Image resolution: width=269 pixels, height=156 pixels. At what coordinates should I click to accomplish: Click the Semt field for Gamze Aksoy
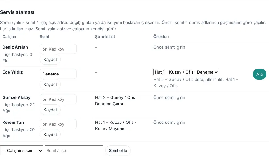[x=58, y=99]
